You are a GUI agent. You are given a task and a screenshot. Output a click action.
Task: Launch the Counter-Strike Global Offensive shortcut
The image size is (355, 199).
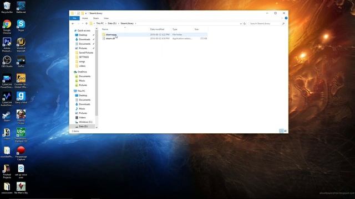point(21,81)
